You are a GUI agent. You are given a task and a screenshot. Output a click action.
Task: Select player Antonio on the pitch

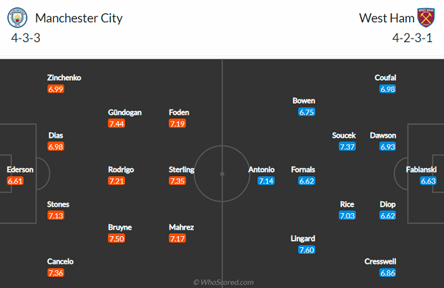(x=261, y=170)
